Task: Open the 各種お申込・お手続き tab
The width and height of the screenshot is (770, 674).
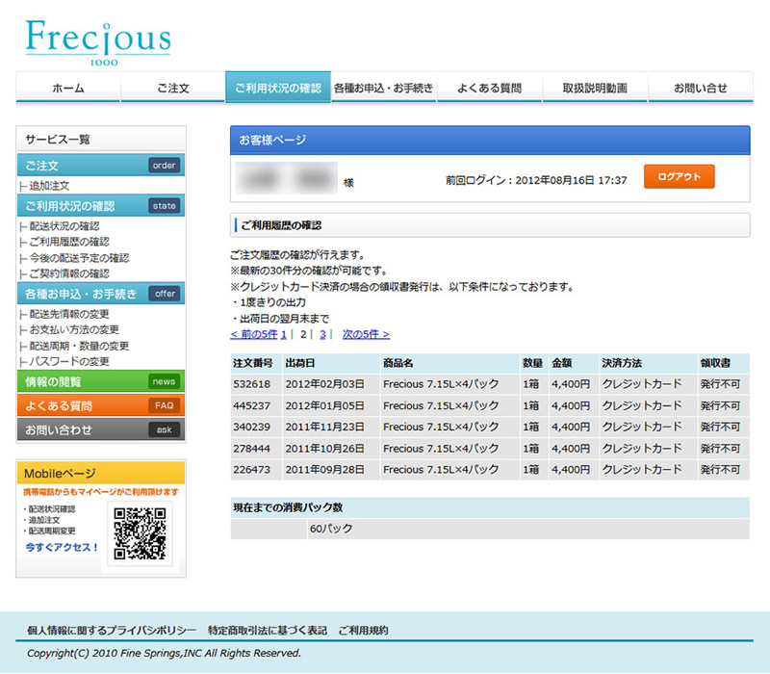Action: [x=383, y=88]
